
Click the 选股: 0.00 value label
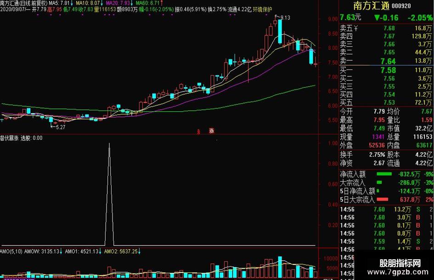click(x=32, y=138)
